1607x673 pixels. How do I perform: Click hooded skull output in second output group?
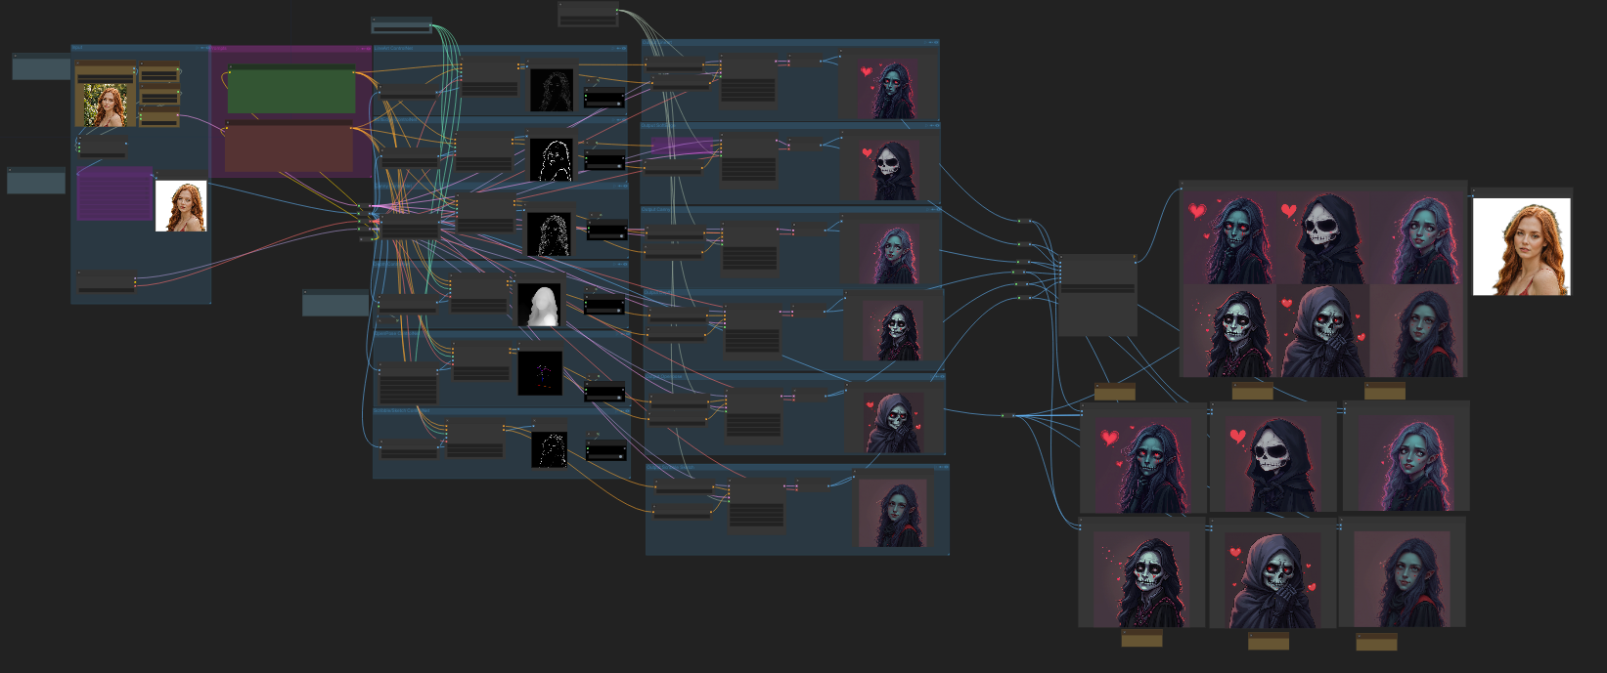pyautogui.click(x=890, y=170)
